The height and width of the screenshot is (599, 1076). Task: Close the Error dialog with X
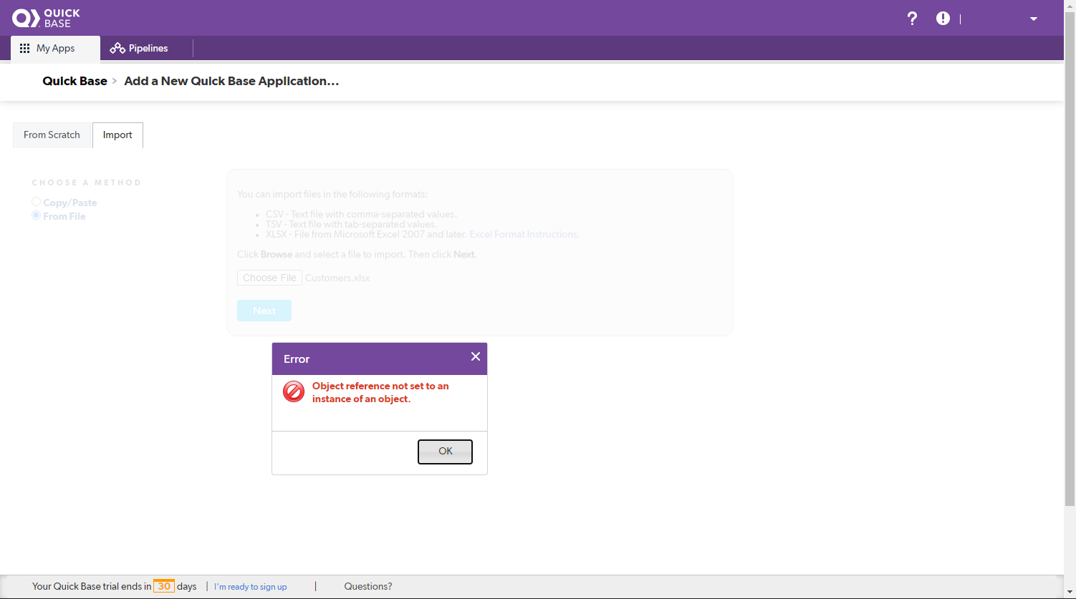[x=476, y=356]
